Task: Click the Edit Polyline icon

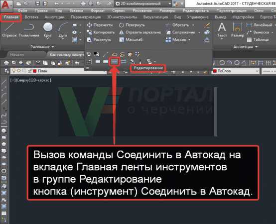Action: coord(115,54)
